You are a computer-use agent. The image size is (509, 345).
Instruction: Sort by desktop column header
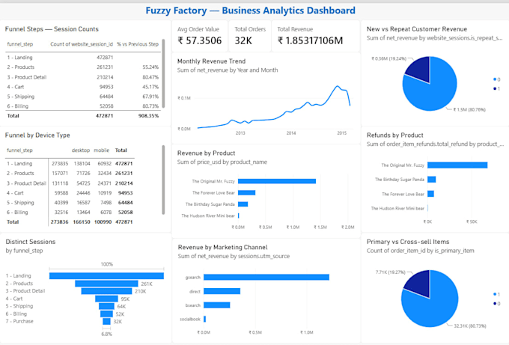click(81, 150)
